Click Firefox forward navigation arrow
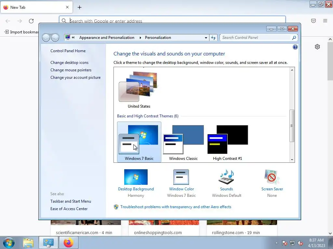The width and height of the screenshot is (333, 249). click(20, 21)
